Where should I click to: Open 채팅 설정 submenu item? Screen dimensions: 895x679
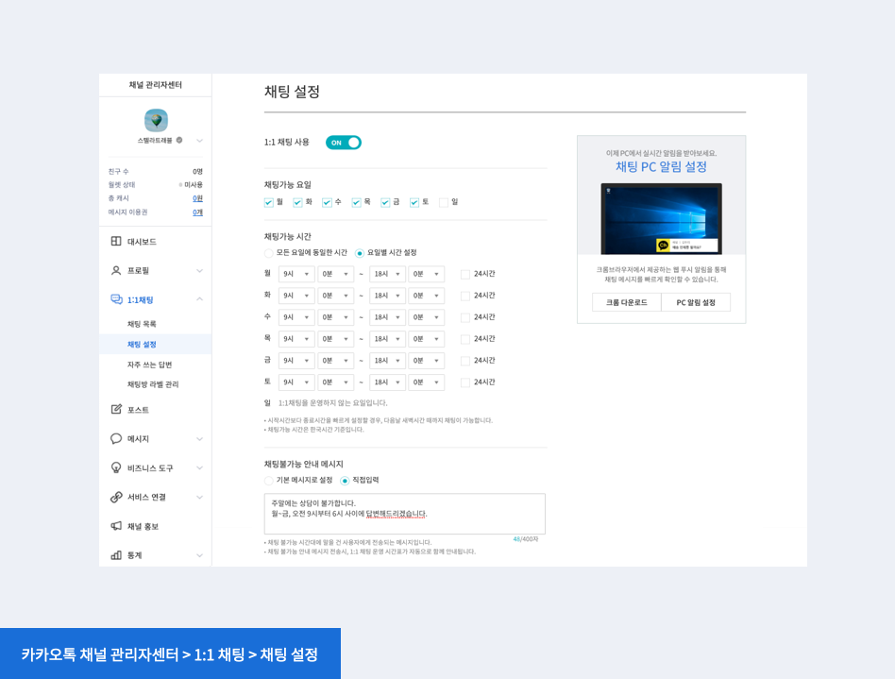(x=155, y=344)
